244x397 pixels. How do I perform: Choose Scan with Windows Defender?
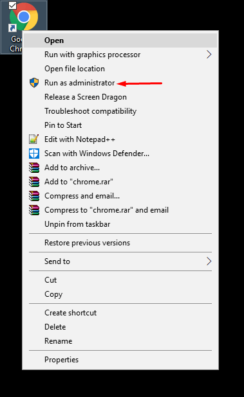[x=120, y=154]
